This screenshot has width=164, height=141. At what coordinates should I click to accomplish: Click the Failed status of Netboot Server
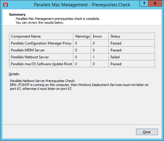pos(115,57)
